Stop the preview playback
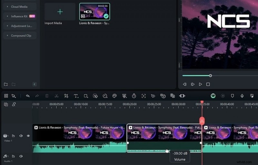The height and width of the screenshot is (165, 258). [208, 84]
